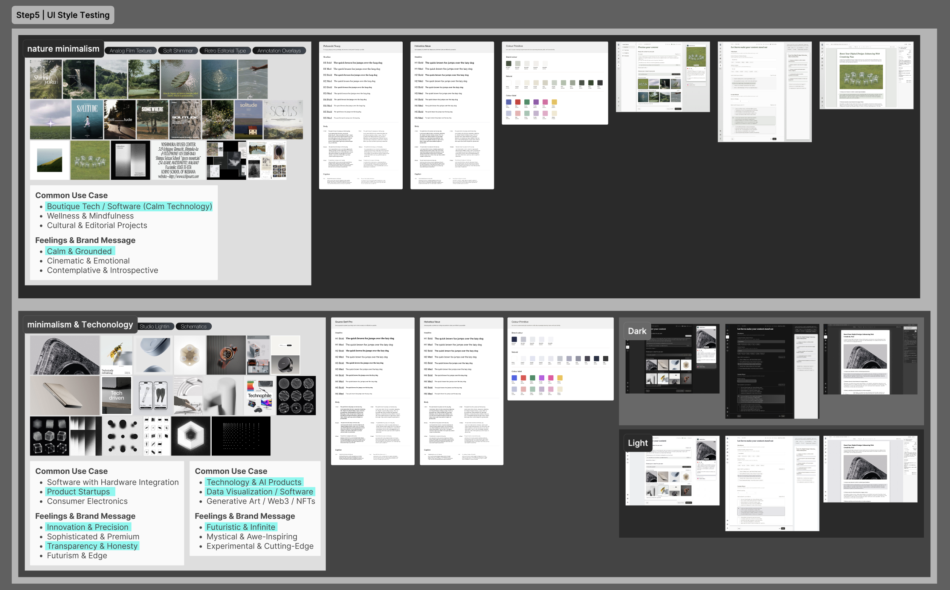
Task: Select the 'Soft Shimmer' tag
Action: (178, 51)
